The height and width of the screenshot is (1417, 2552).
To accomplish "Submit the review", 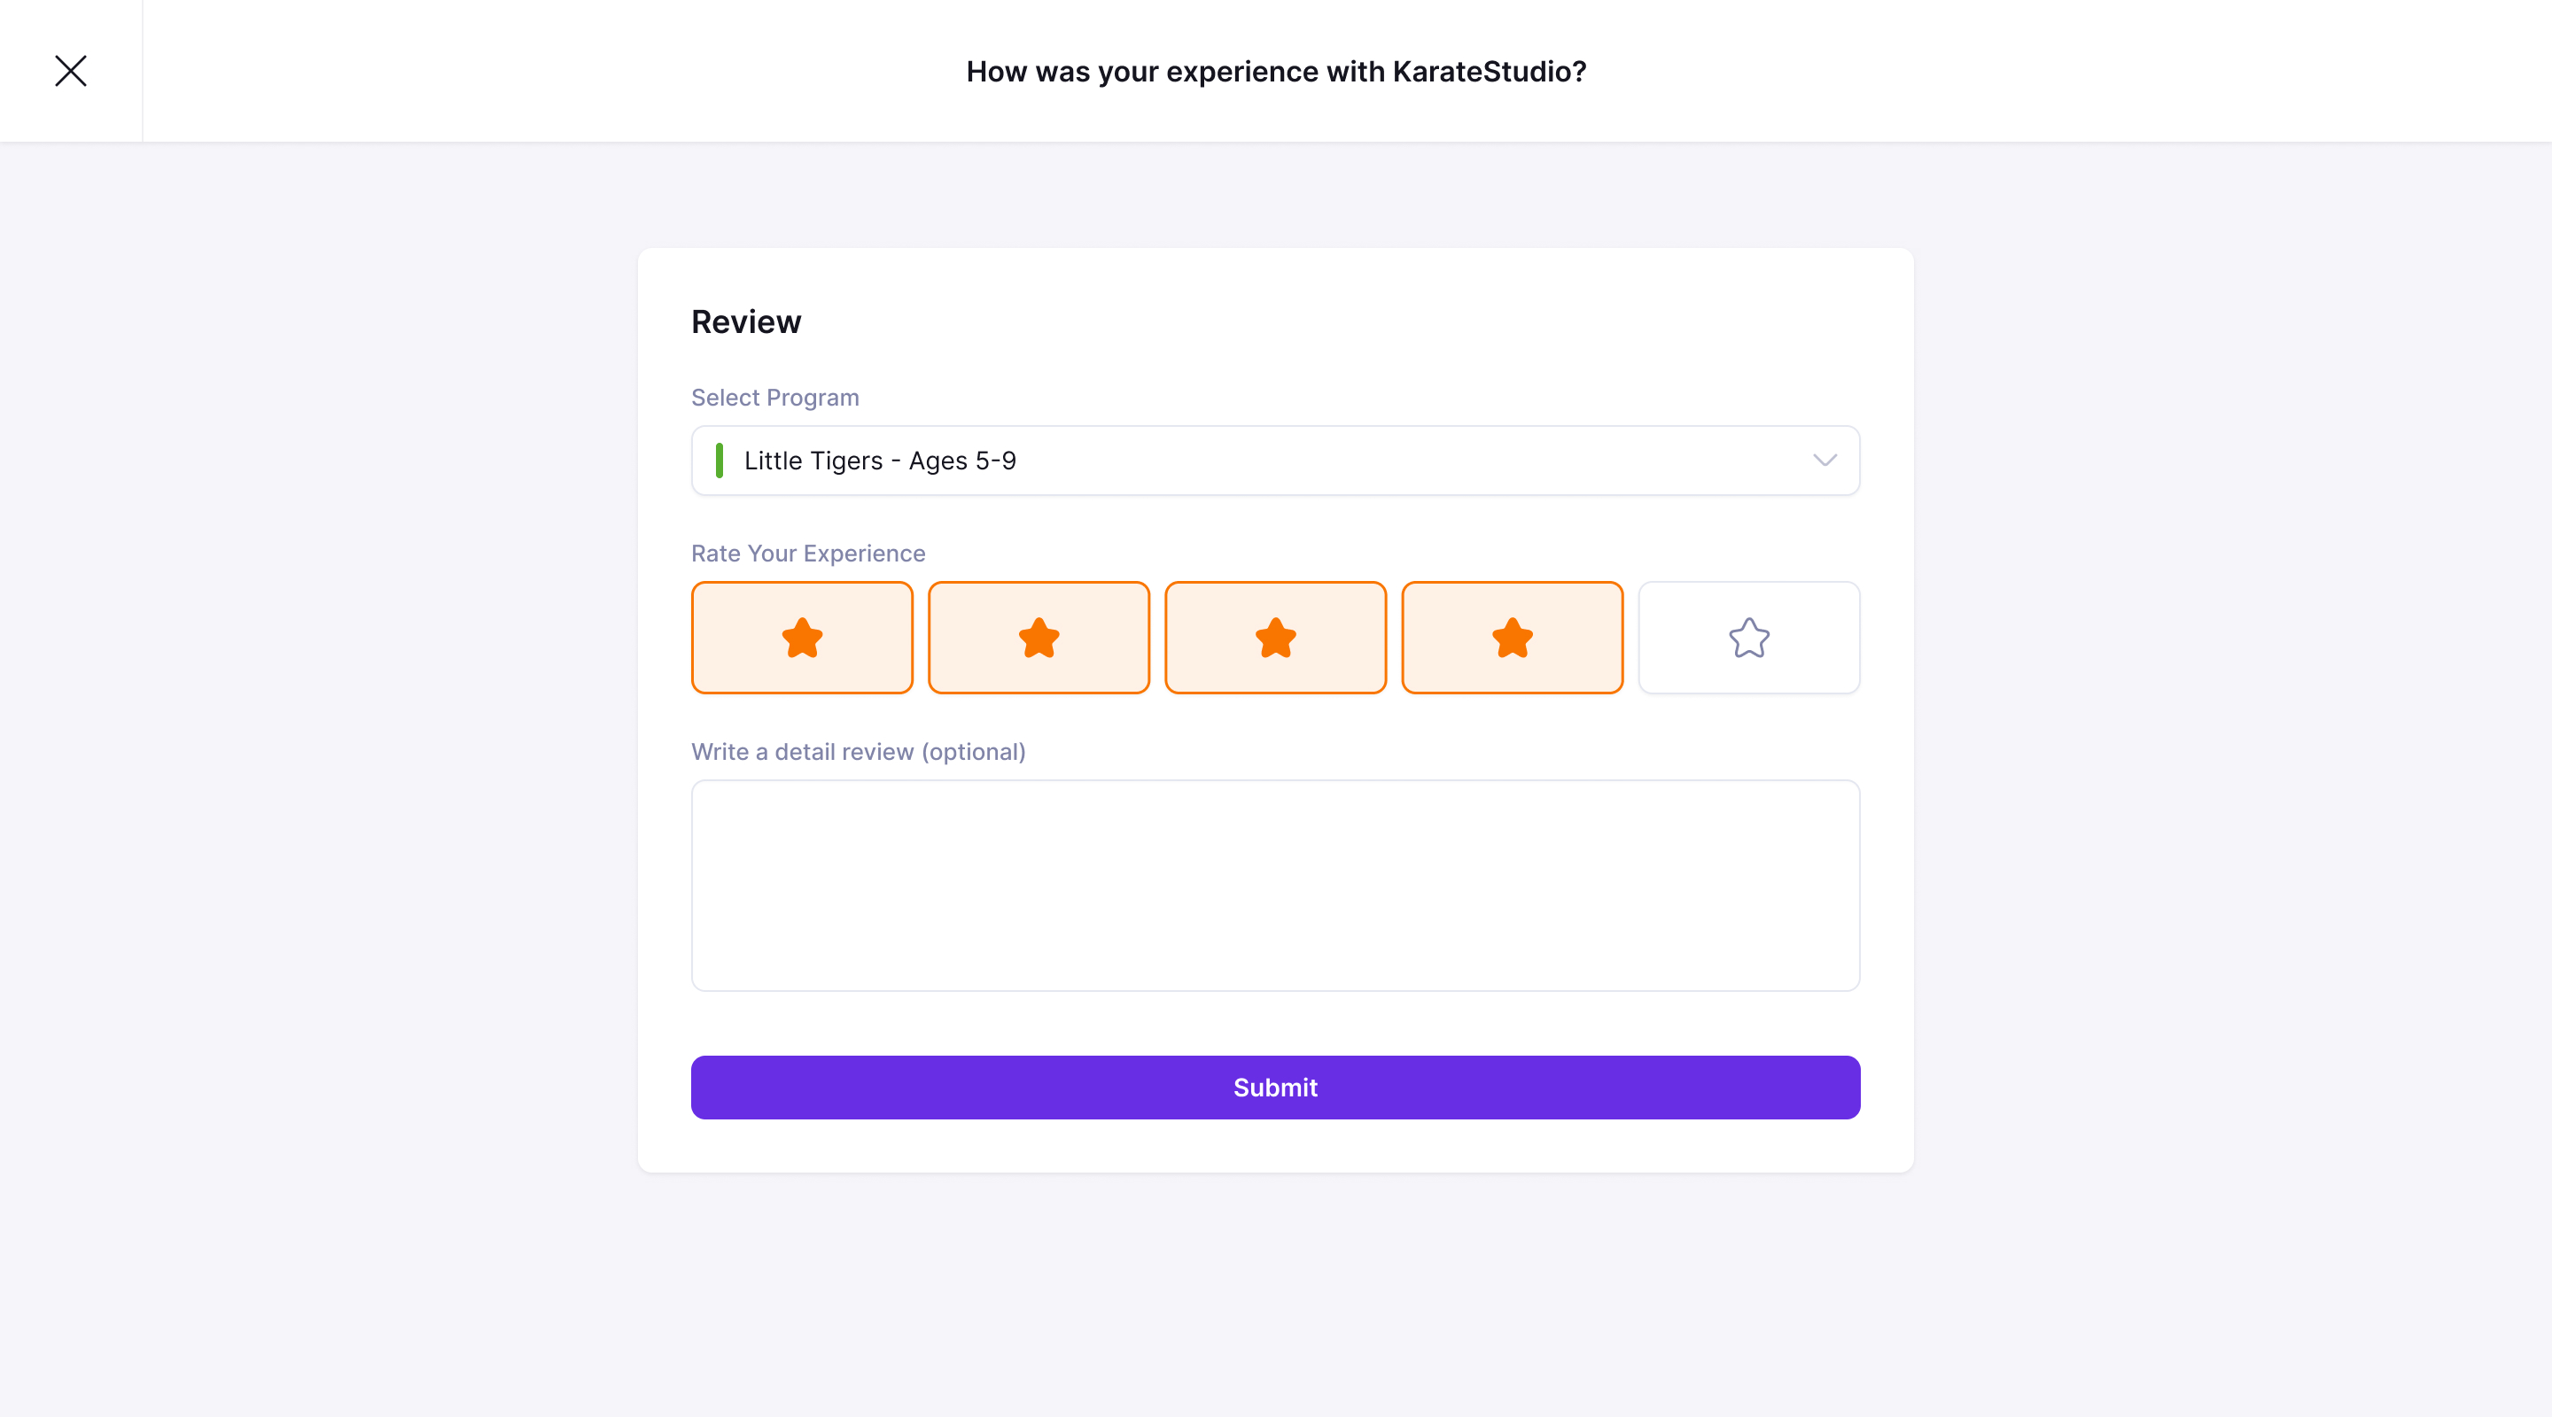I will [x=1275, y=1088].
